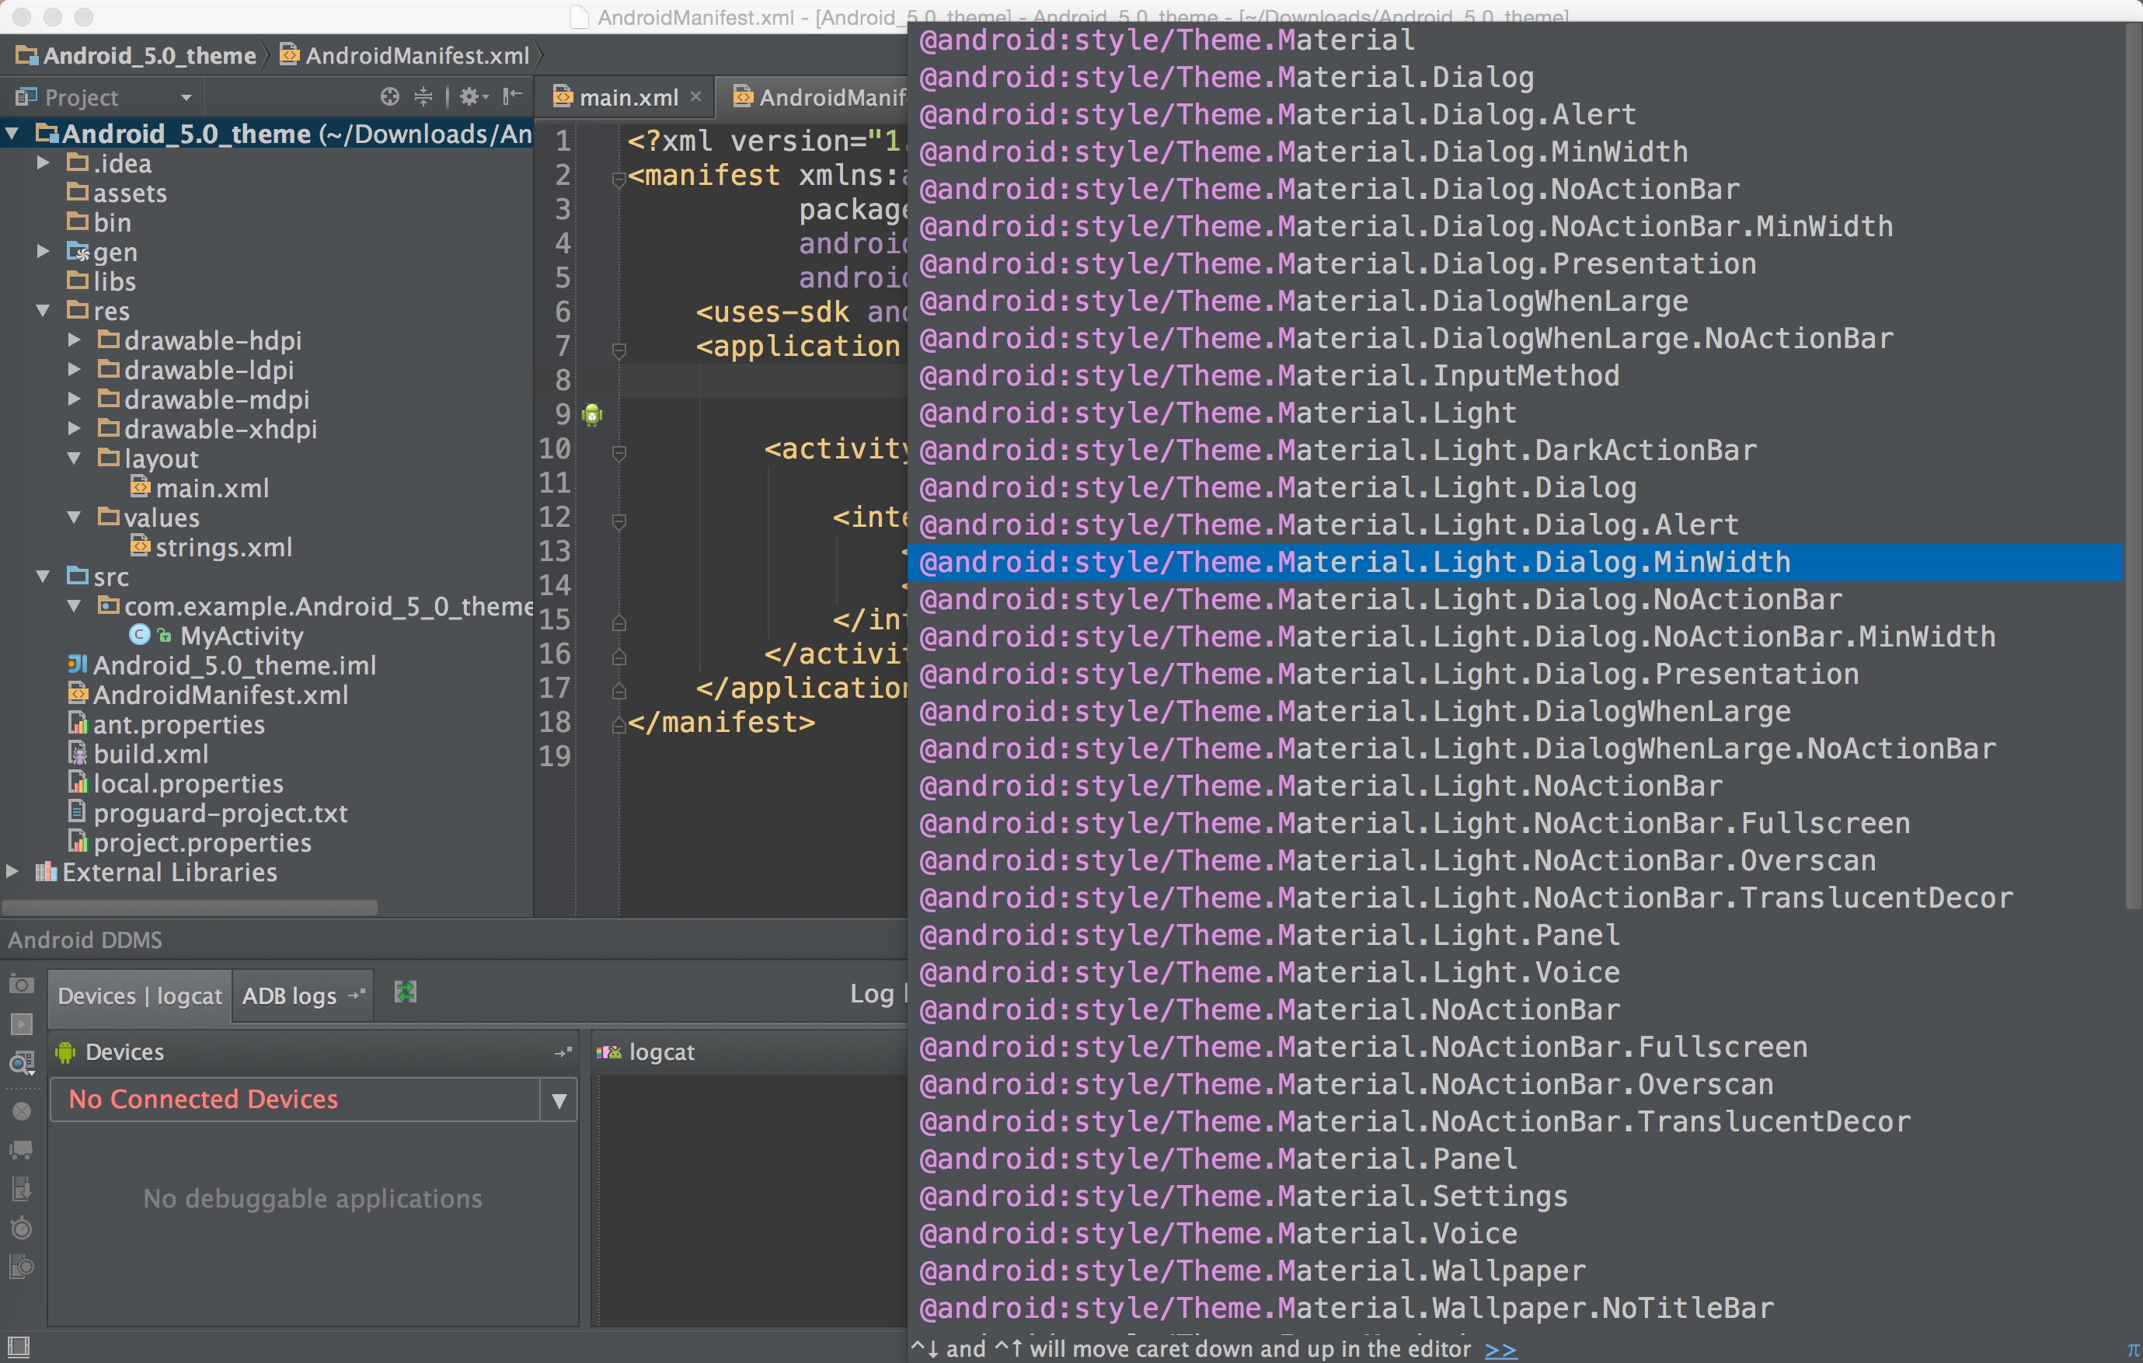The image size is (2143, 1363).
Task: Click the project tree horizontal scrollbar
Action: [190, 907]
